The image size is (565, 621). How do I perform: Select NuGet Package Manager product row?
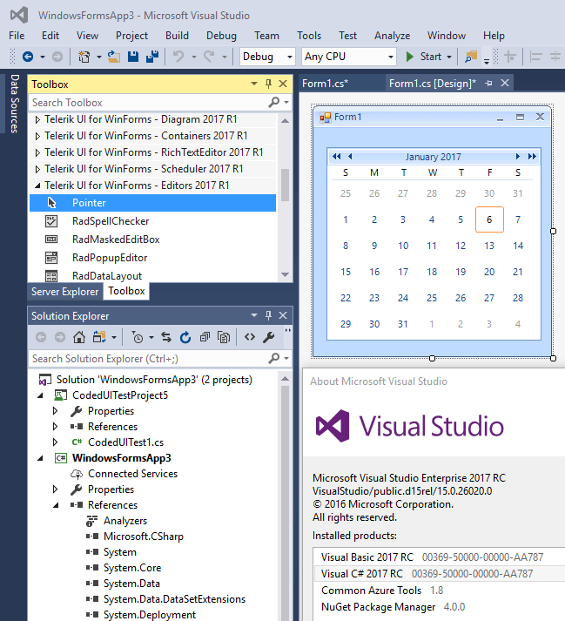point(441,607)
